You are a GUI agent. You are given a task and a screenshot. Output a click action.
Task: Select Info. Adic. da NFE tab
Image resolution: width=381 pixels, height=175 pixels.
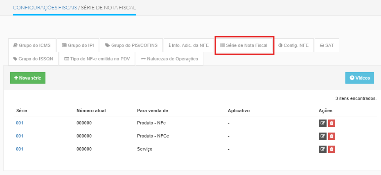(188, 46)
